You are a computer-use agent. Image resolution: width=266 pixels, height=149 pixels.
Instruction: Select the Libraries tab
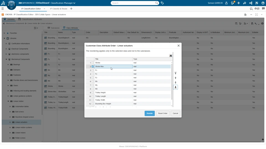pos(9,19)
